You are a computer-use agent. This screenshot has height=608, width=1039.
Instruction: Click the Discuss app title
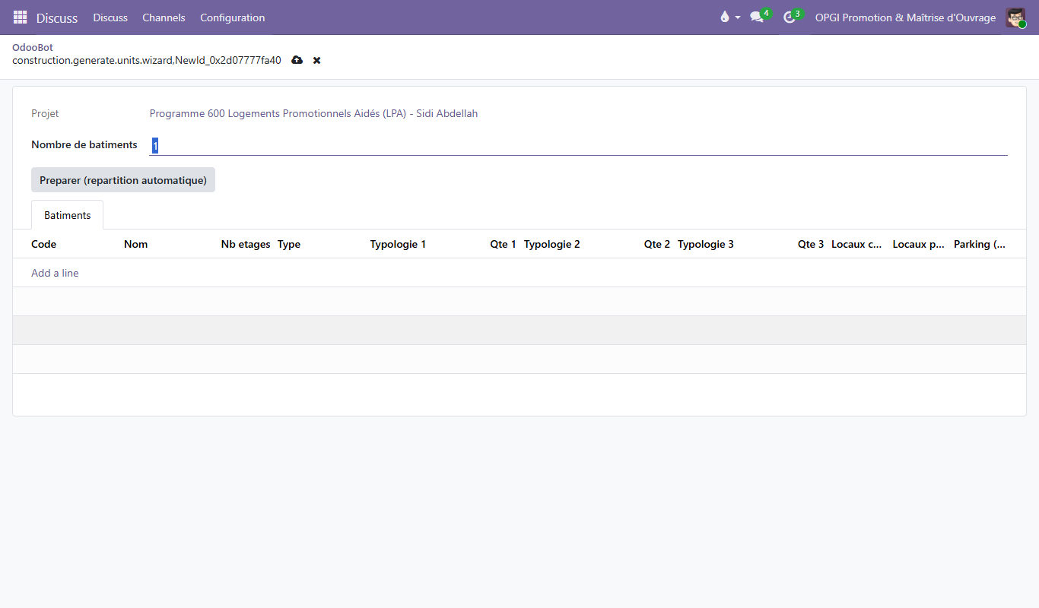(57, 17)
